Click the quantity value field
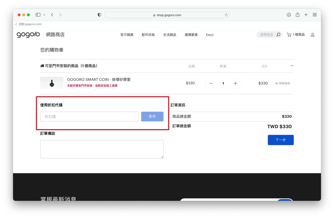Viewport: 334px width, 218px height. [223, 83]
